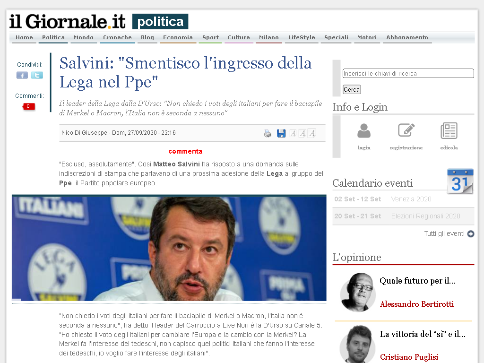Open the login user icon
This screenshot has height=363, width=484.
[x=364, y=130]
